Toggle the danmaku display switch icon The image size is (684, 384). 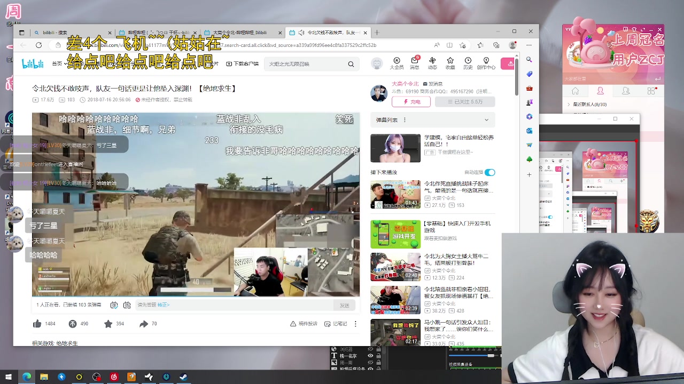[x=114, y=305]
